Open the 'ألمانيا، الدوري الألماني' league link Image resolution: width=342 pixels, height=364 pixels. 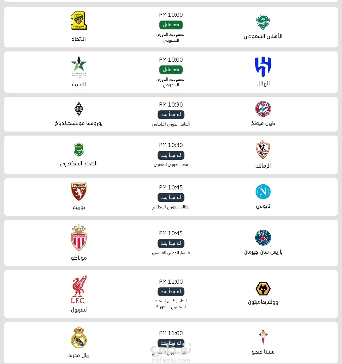tap(171, 124)
